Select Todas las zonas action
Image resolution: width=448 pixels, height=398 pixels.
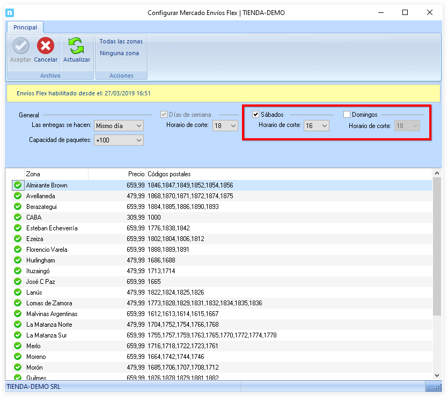coord(121,41)
